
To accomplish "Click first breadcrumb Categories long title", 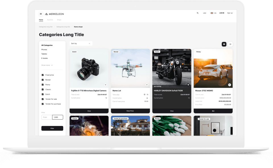I will click(45, 27).
